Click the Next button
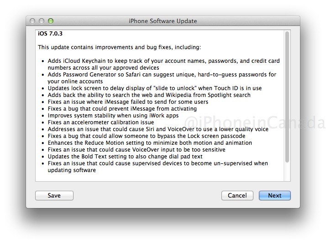This screenshot has height=244, width=326. [x=275, y=195]
